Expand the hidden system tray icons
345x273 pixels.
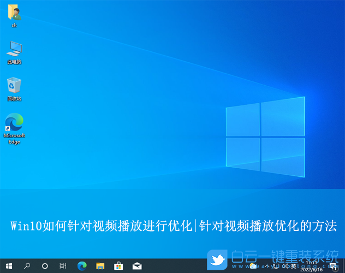(265, 266)
